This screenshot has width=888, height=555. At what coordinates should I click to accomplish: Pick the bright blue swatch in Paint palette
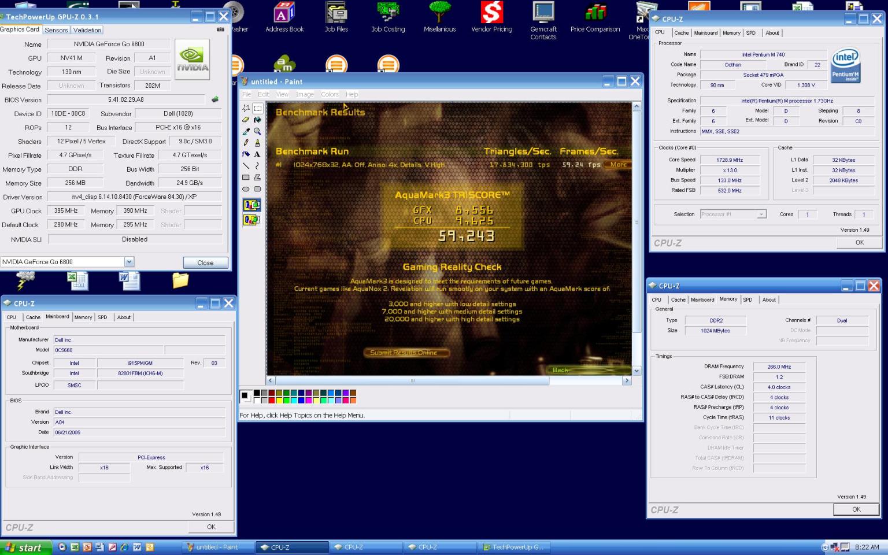pos(301,400)
